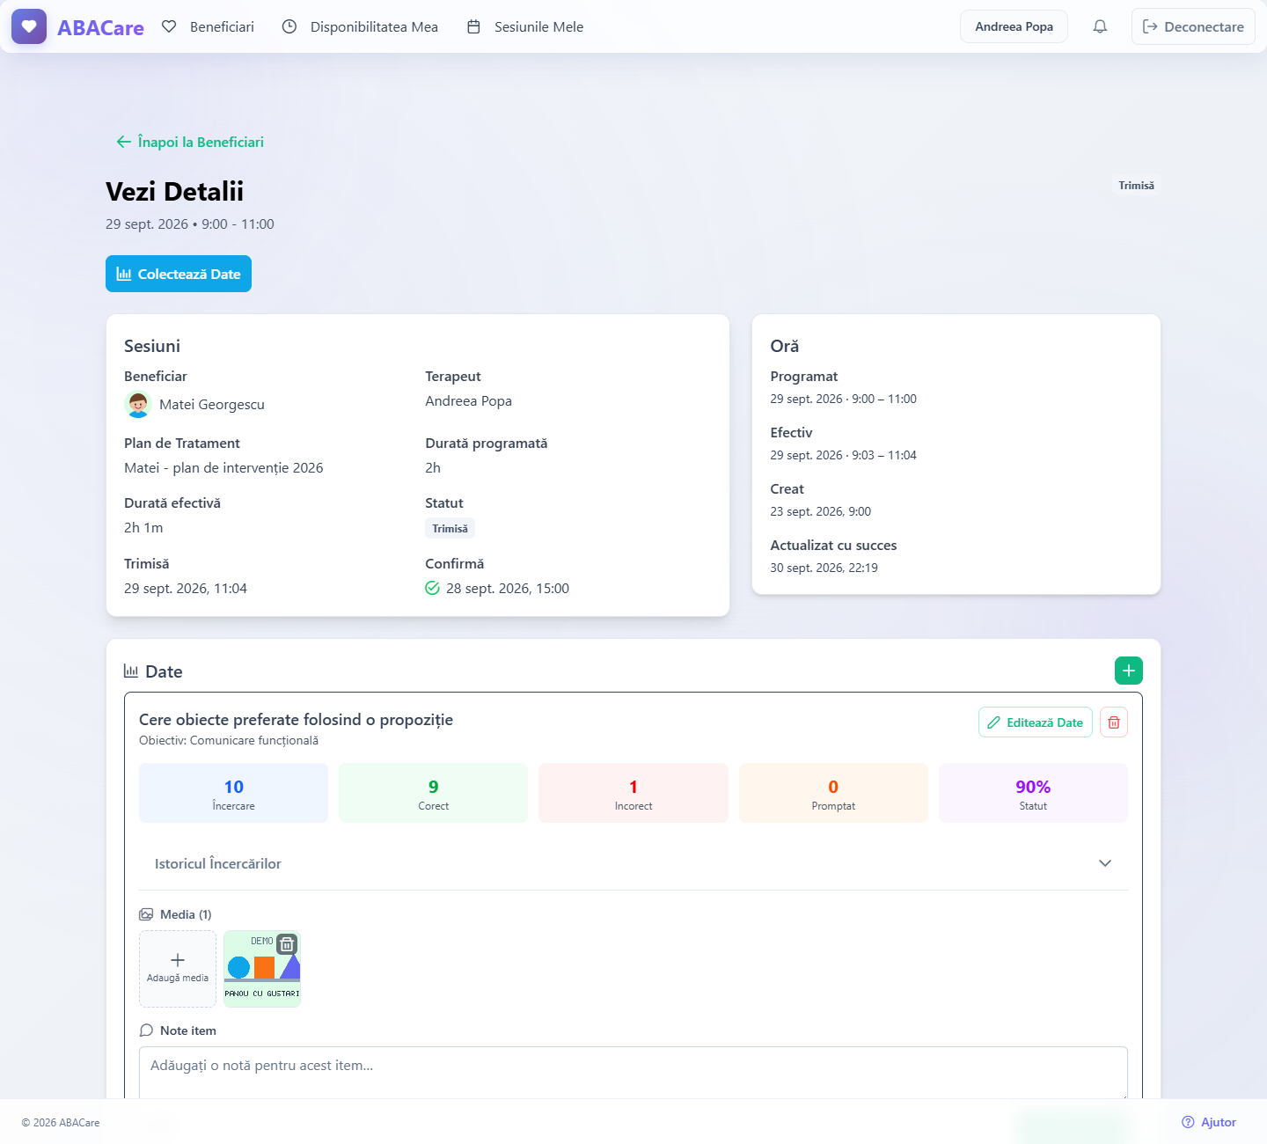Viewport: 1267px width, 1144px height.
Task: Click the back arrow to Beneficiari
Action: click(124, 142)
